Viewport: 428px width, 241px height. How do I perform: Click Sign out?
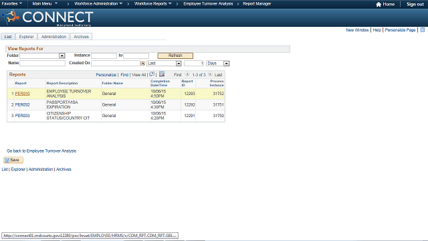pyautogui.click(x=415, y=5)
